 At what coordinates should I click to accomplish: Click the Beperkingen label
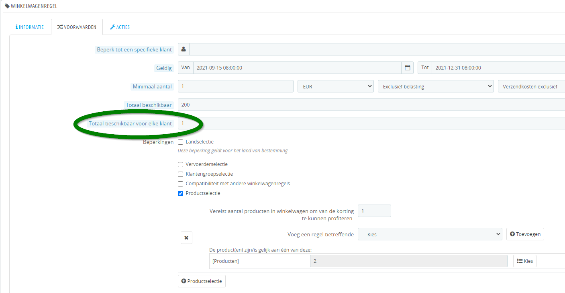[158, 142]
